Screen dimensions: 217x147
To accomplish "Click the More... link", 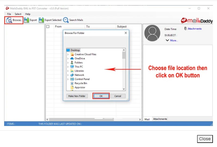I will pyautogui.click(x=174, y=40).
